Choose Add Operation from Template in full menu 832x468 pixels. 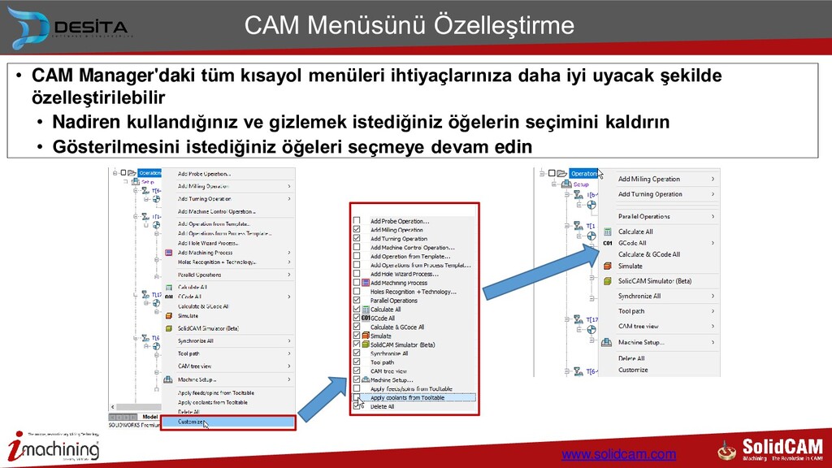coord(214,224)
